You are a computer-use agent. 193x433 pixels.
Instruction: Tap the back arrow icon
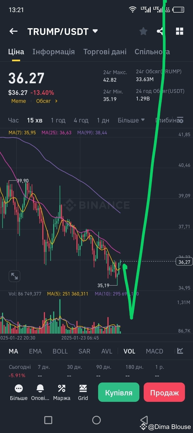pos(13,31)
